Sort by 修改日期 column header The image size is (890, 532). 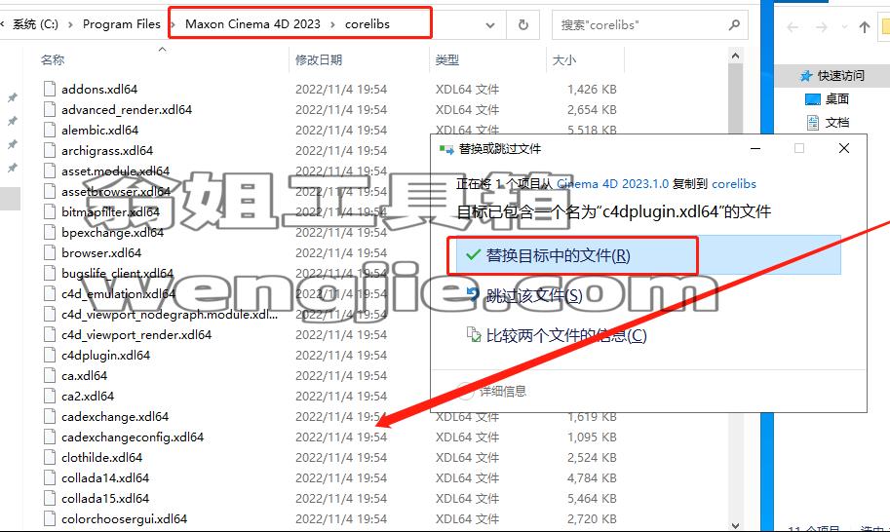point(319,59)
